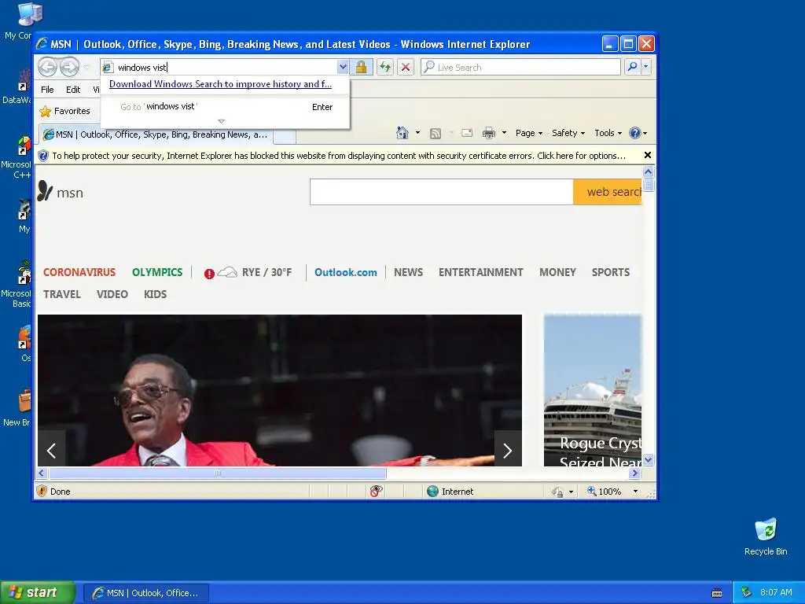Open the ENTERTAINMENT section
The height and width of the screenshot is (604, 805).
(480, 272)
